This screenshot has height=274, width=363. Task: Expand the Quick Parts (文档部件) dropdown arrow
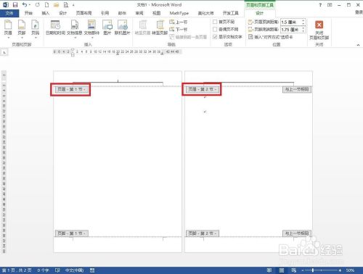[92, 38]
